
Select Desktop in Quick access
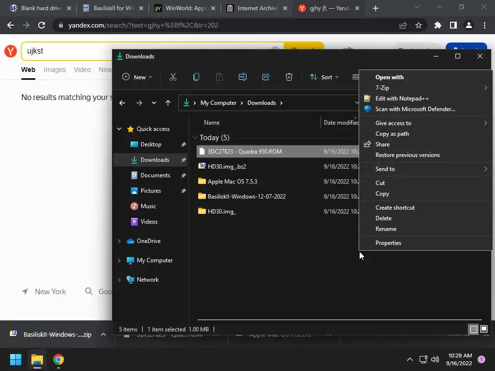(151, 144)
